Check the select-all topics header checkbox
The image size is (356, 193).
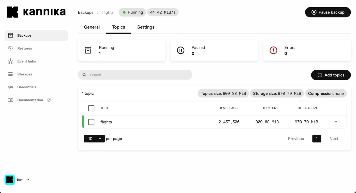pos(91,108)
